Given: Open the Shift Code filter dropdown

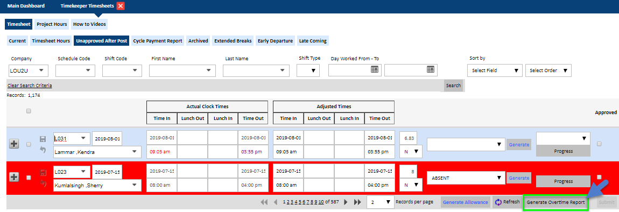Looking at the screenshot, I should tap(122, 70).
